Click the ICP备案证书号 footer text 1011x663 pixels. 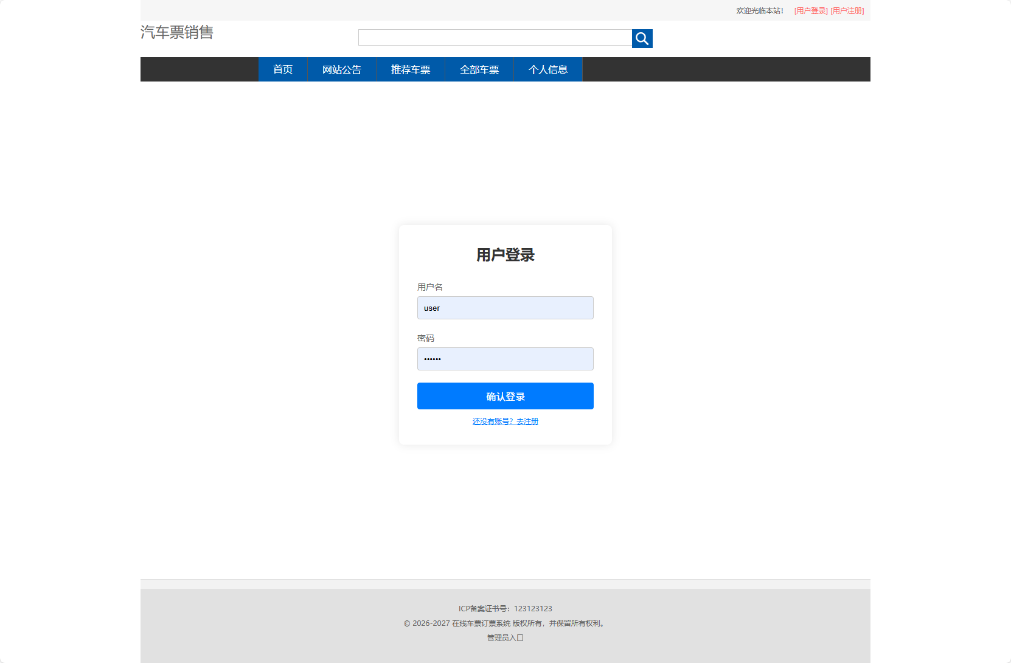coord(505,608)
